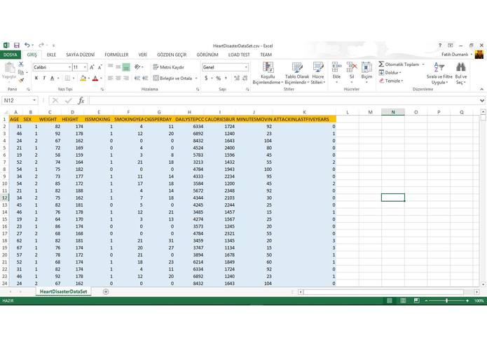Toggle bottom vertical alignment
Screen dimensions: 487x346
coord(126,67)
